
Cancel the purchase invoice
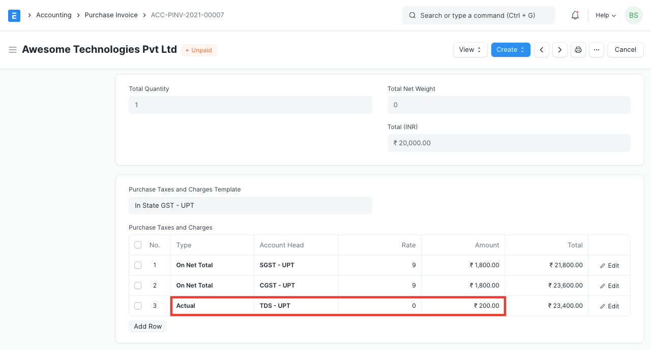tap(625, 49)
